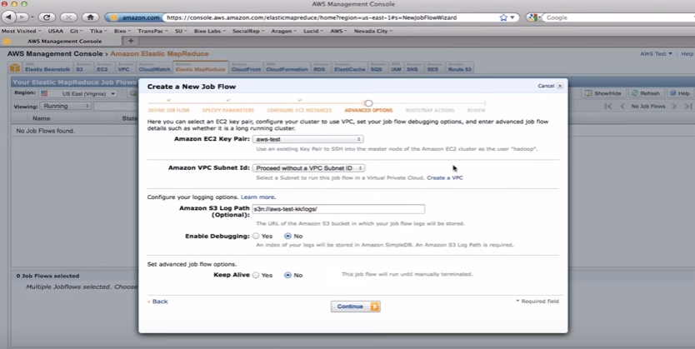Viewport: 695px width, 349px height.
Task: Bookmark this page with the star icon
Action: pyautogui.click(x=503, y=17)
